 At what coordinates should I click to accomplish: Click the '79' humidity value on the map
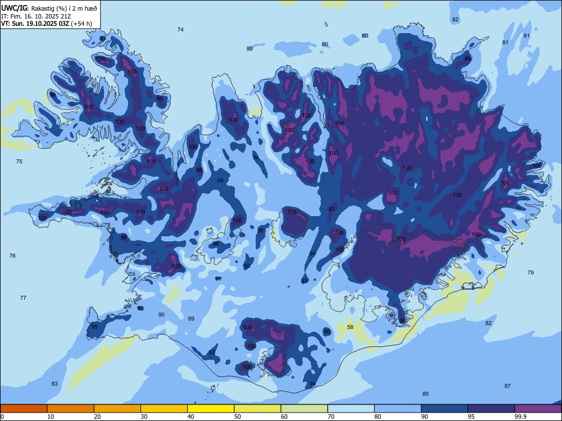click(531, 272)
